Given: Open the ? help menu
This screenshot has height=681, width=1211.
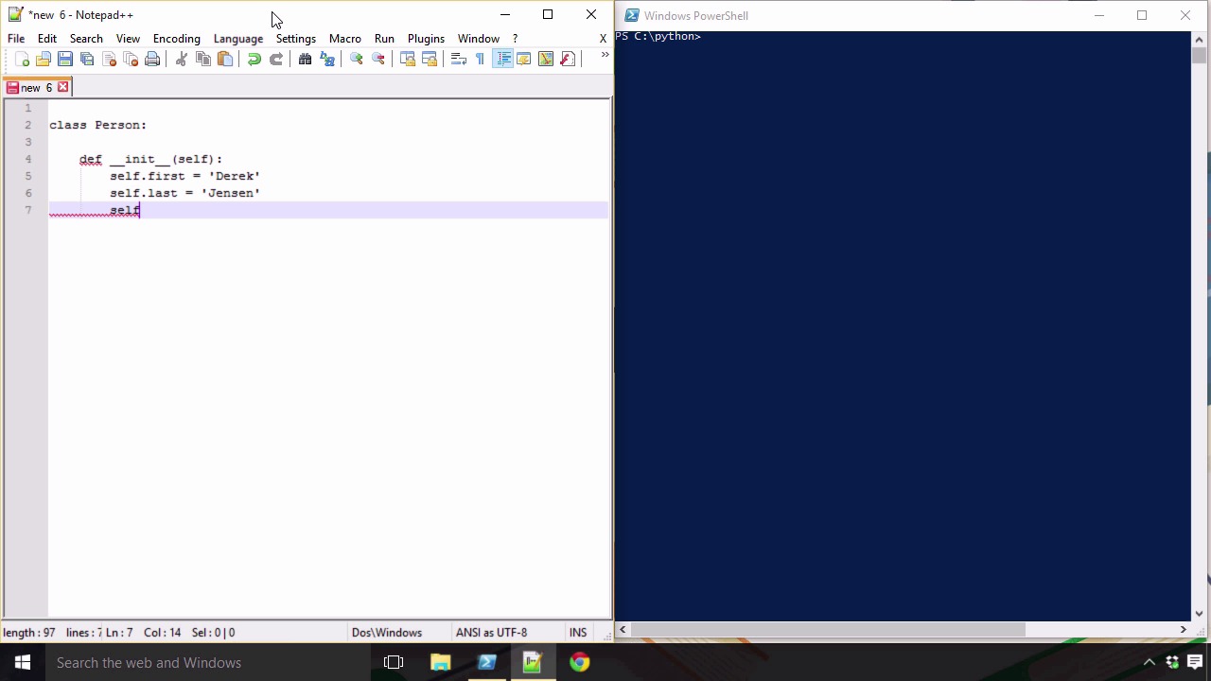Looking at the screenshot, I should tap(515, 39).
